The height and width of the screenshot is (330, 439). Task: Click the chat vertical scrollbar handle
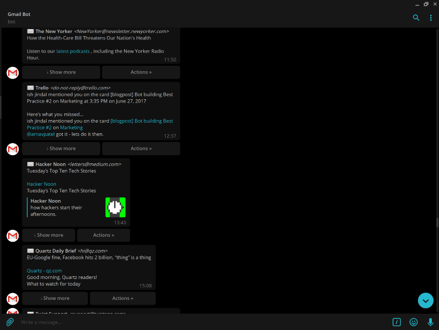437,223
